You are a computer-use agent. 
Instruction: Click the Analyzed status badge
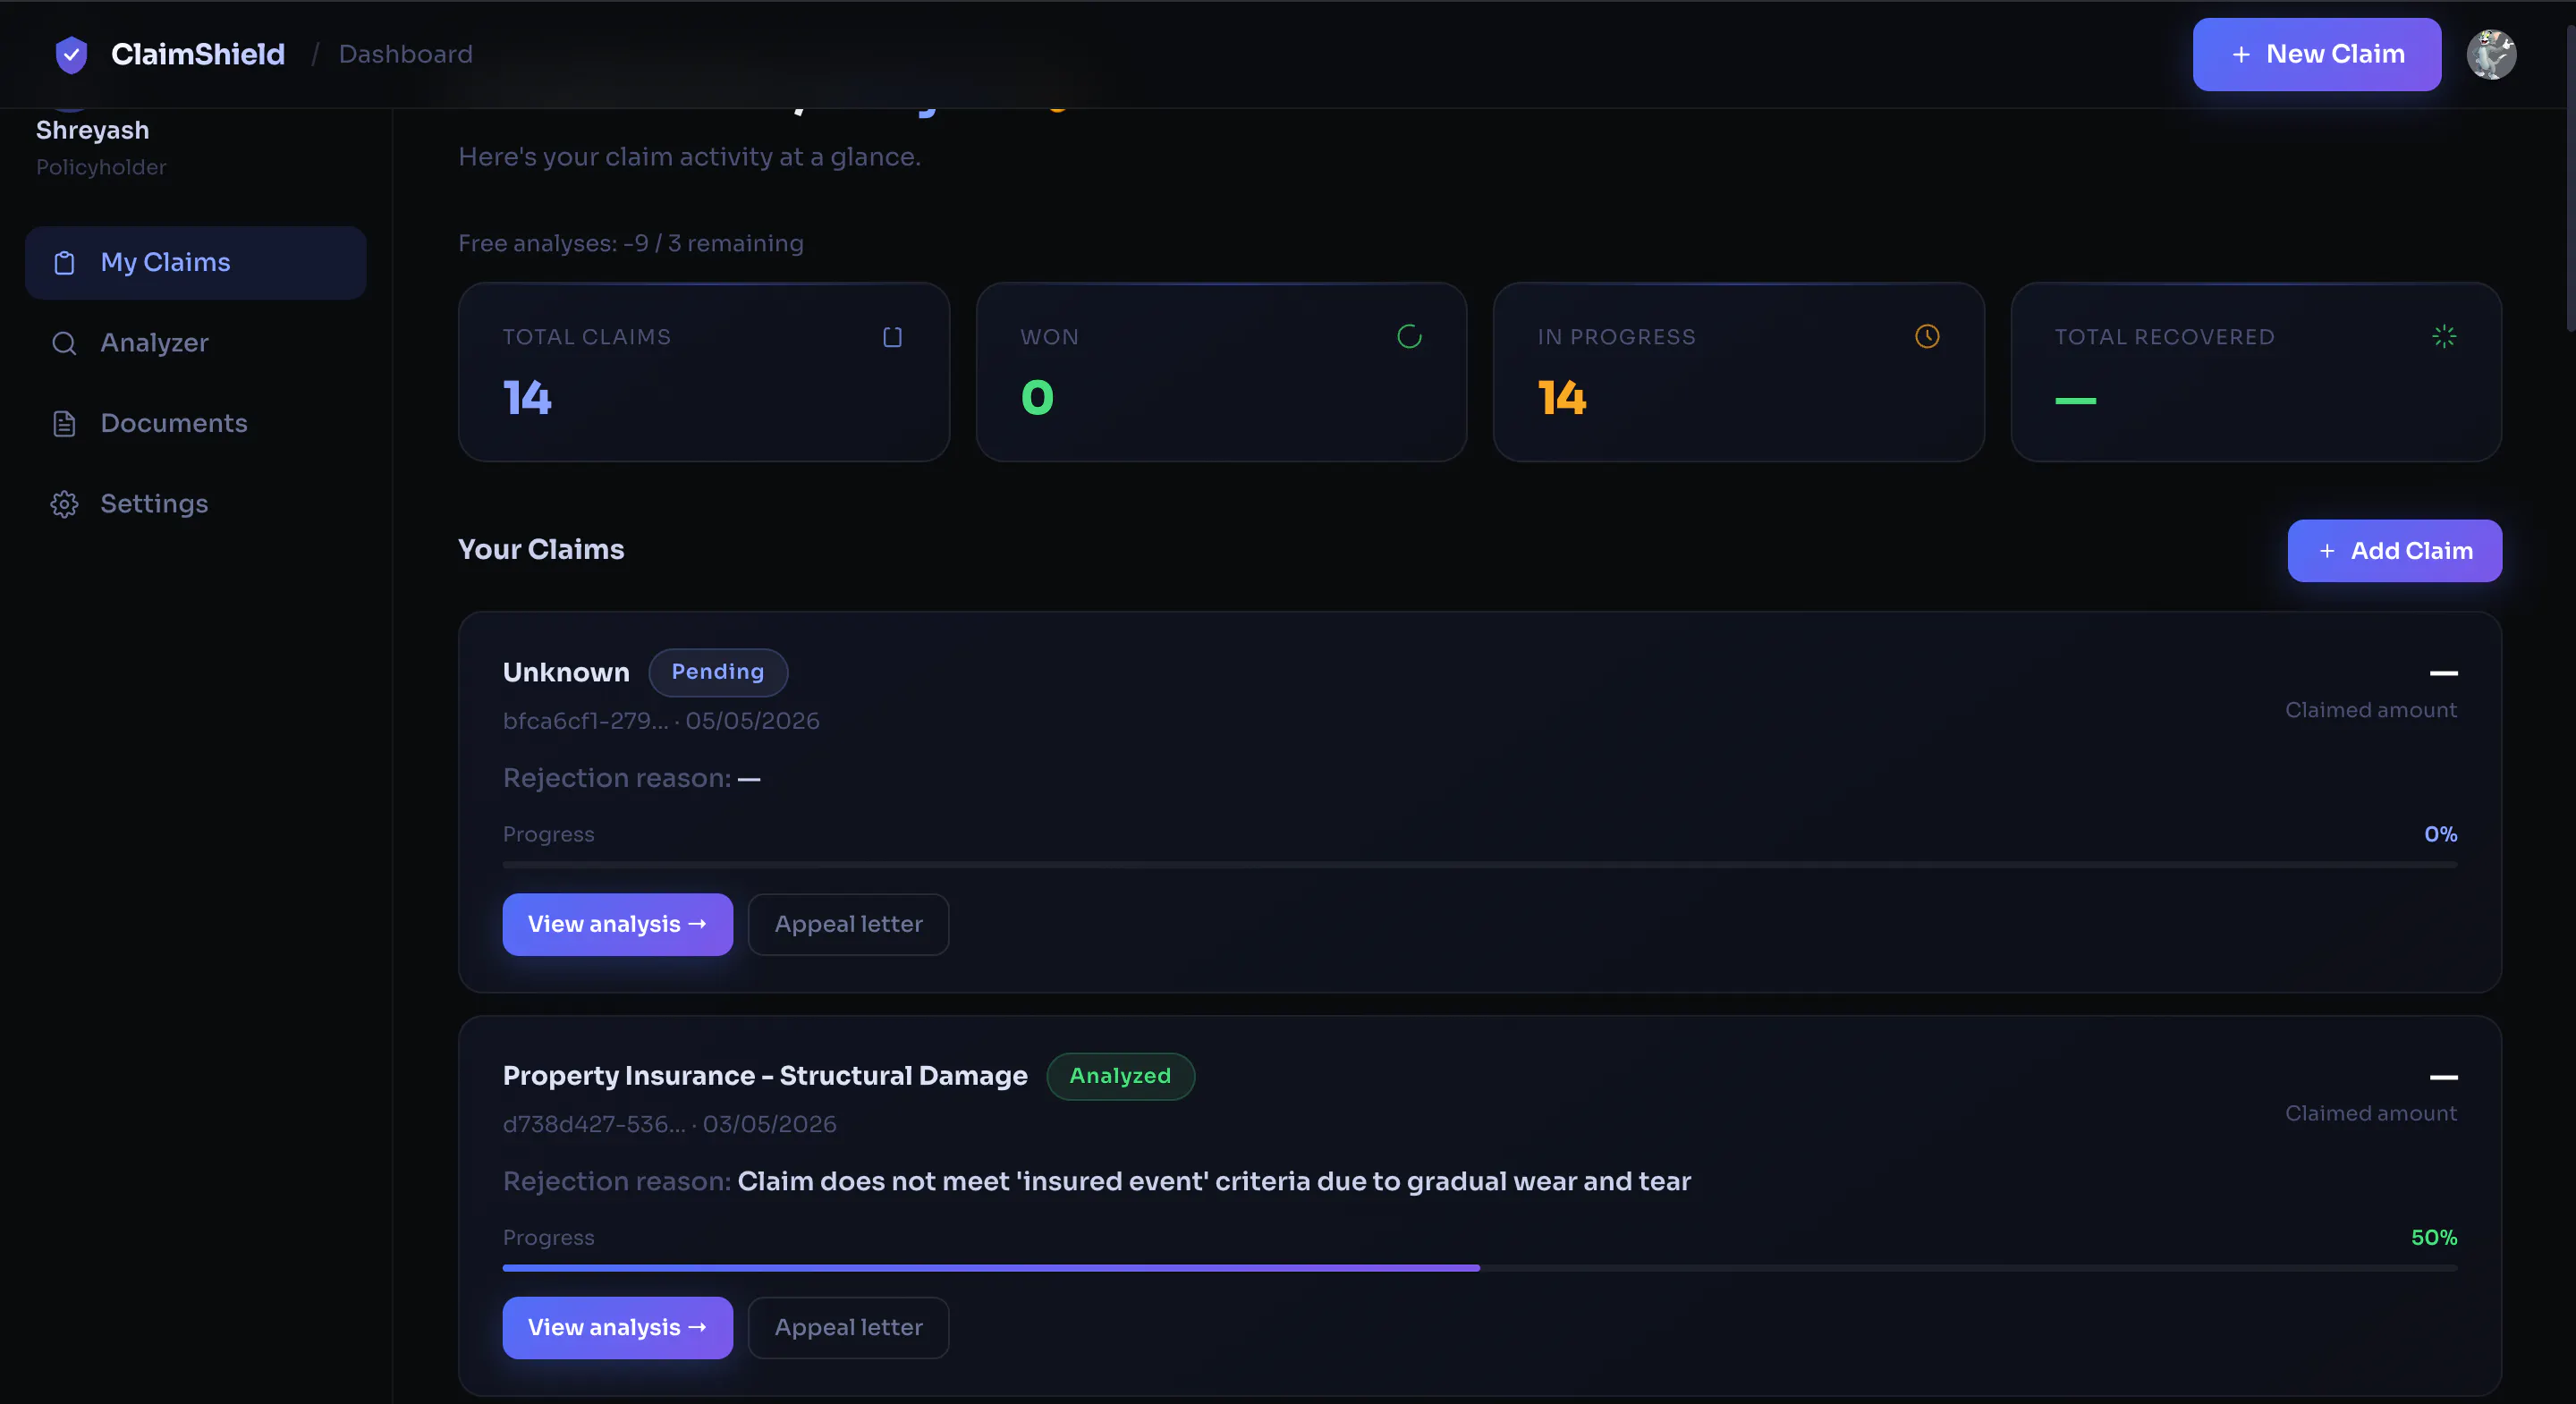(1120, 1076)
